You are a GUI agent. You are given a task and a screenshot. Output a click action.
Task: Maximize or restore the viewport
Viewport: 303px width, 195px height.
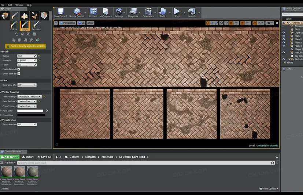point(277,23)
